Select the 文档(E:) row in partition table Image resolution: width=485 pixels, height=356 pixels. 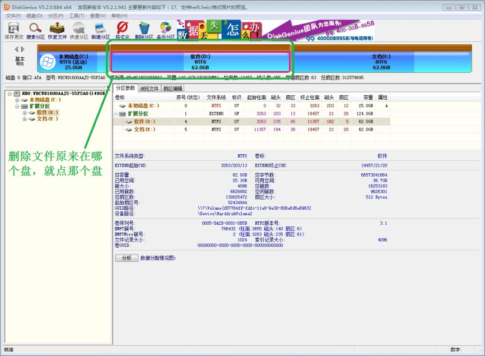click(x=144, y=130)
